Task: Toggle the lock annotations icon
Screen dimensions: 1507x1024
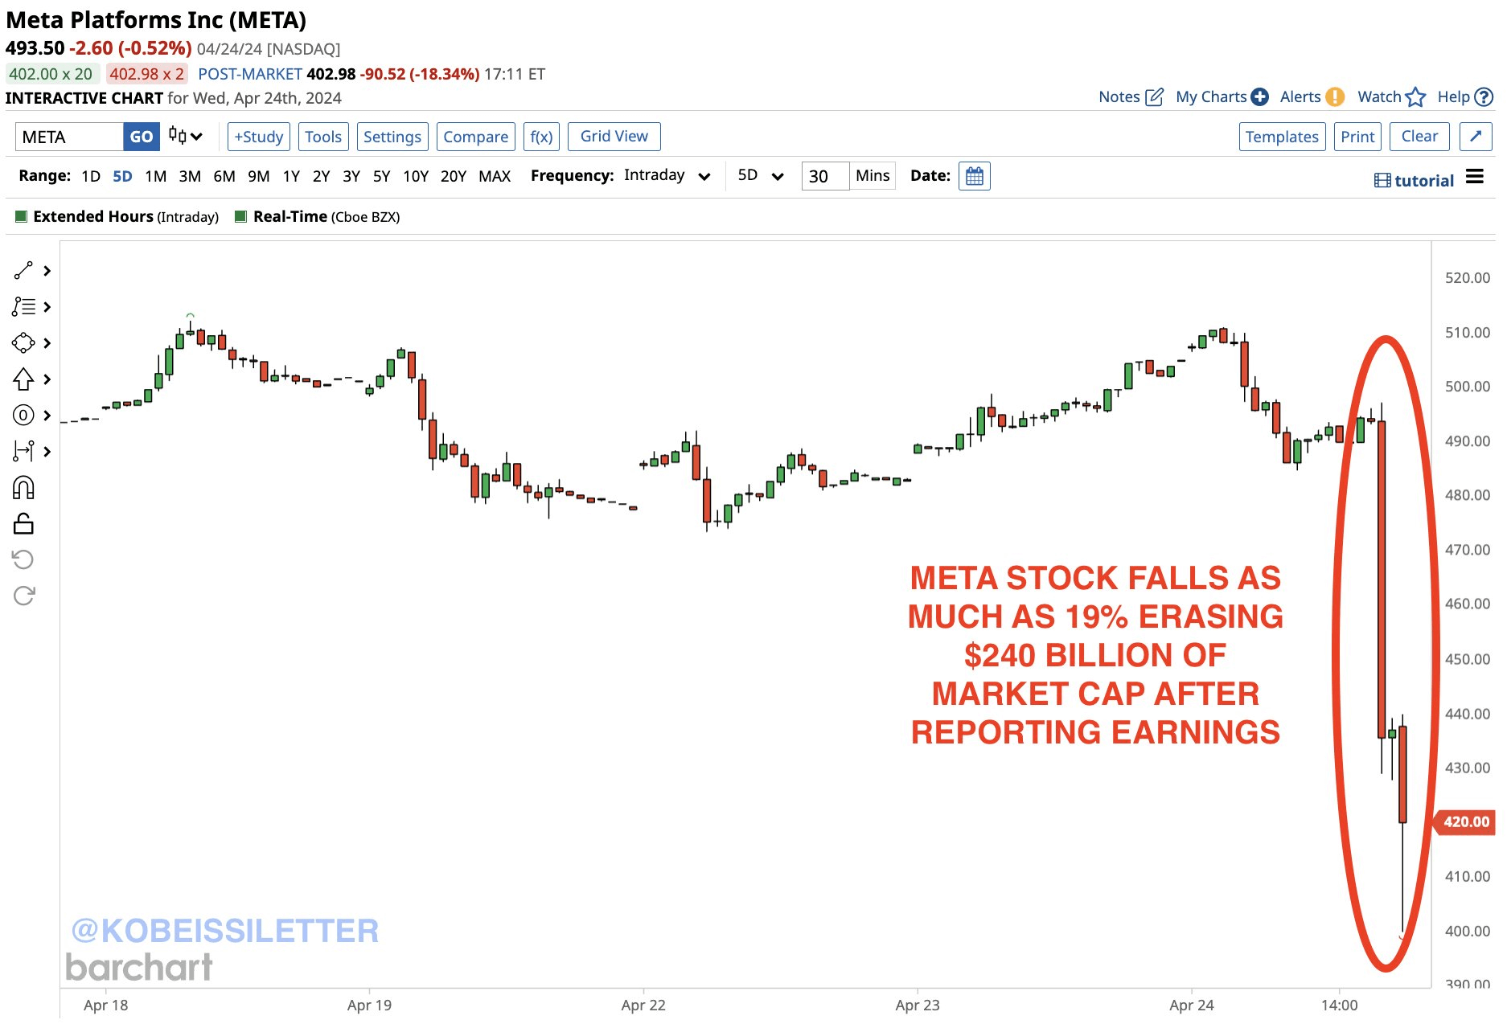Action: [x=24, y=522]
